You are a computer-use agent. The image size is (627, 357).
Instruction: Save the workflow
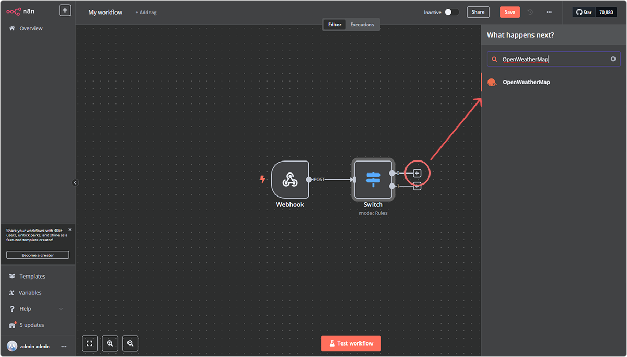[509, 12]
